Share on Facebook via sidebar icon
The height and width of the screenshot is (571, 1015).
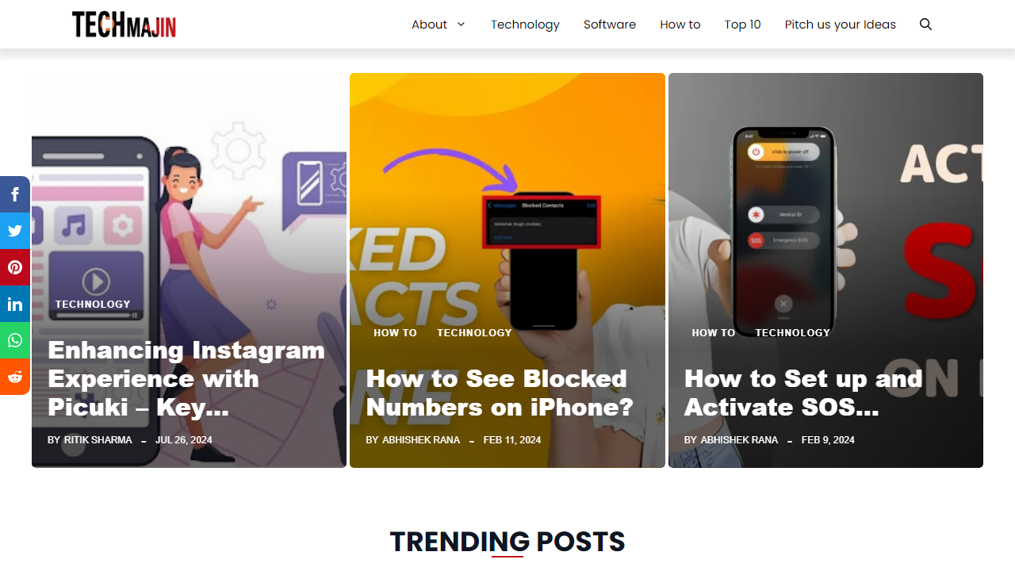click(15, 194)
